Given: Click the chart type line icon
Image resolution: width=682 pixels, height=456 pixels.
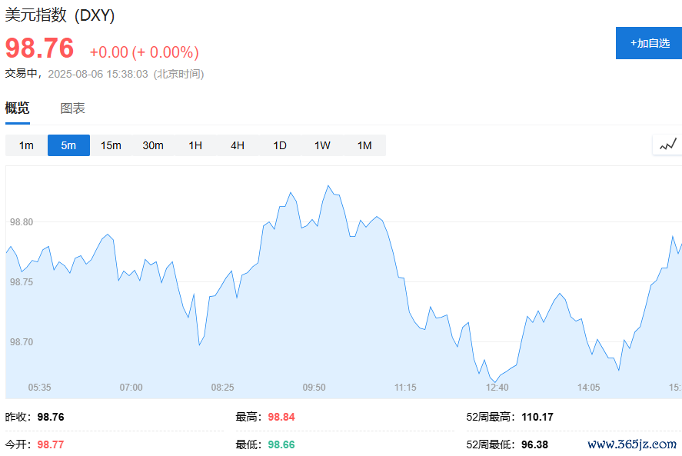Looking at the screenshot, I should point(668,145).
